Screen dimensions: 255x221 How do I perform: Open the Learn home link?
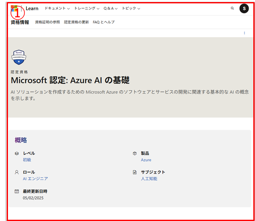tap(32, 8)
